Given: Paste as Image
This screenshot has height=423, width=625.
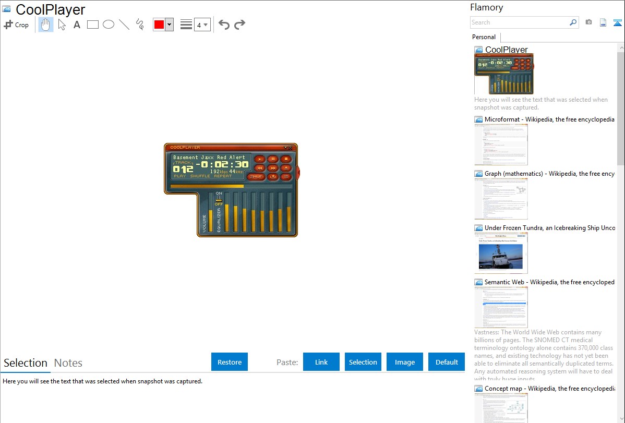Looking at the screenshot, I should pos(405,362).
